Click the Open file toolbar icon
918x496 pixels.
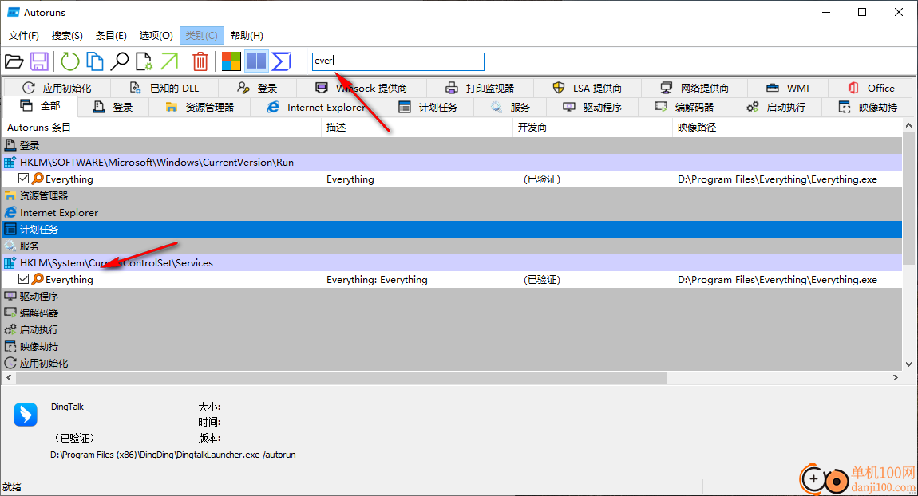point(14,61)
